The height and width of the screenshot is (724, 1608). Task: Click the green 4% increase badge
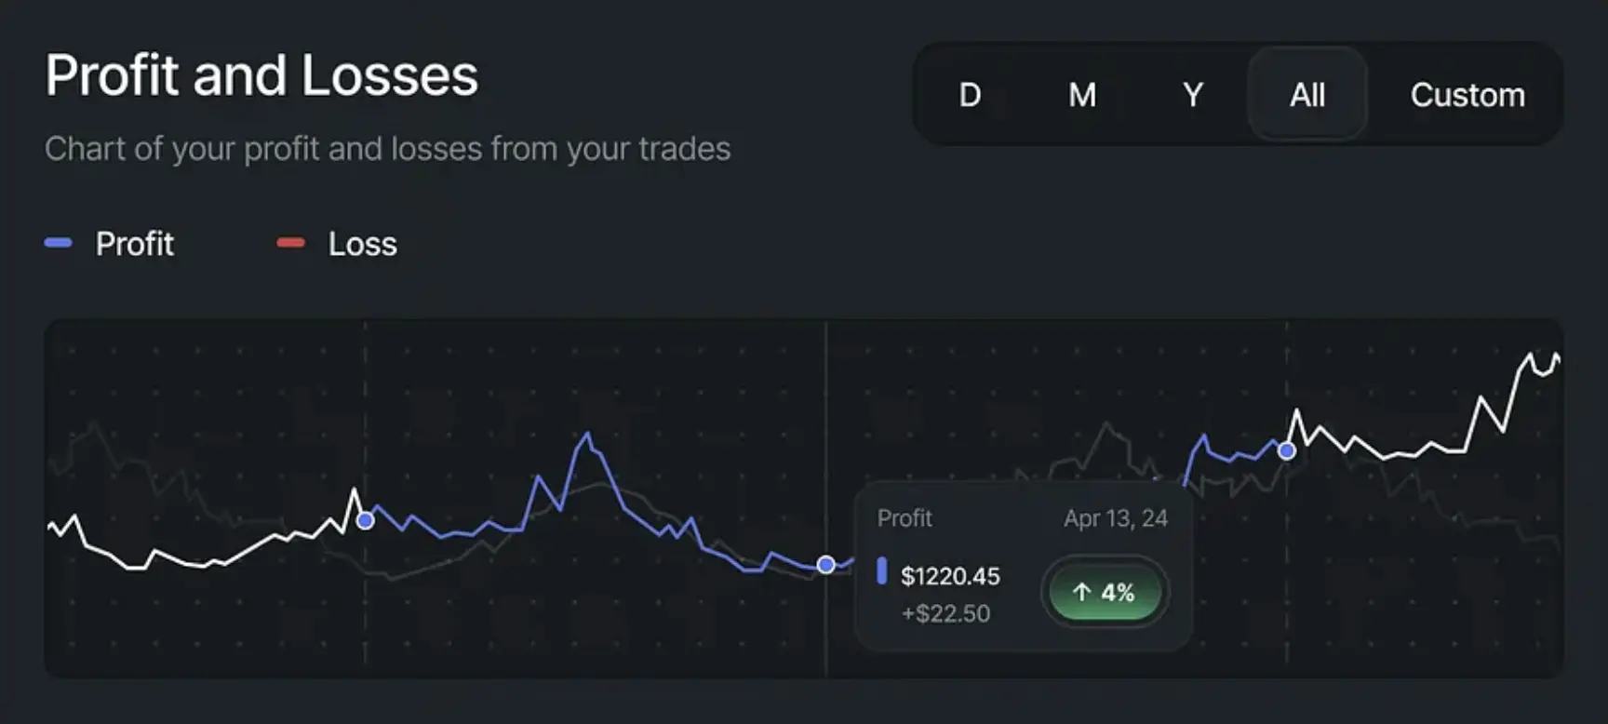(1105, 592)
